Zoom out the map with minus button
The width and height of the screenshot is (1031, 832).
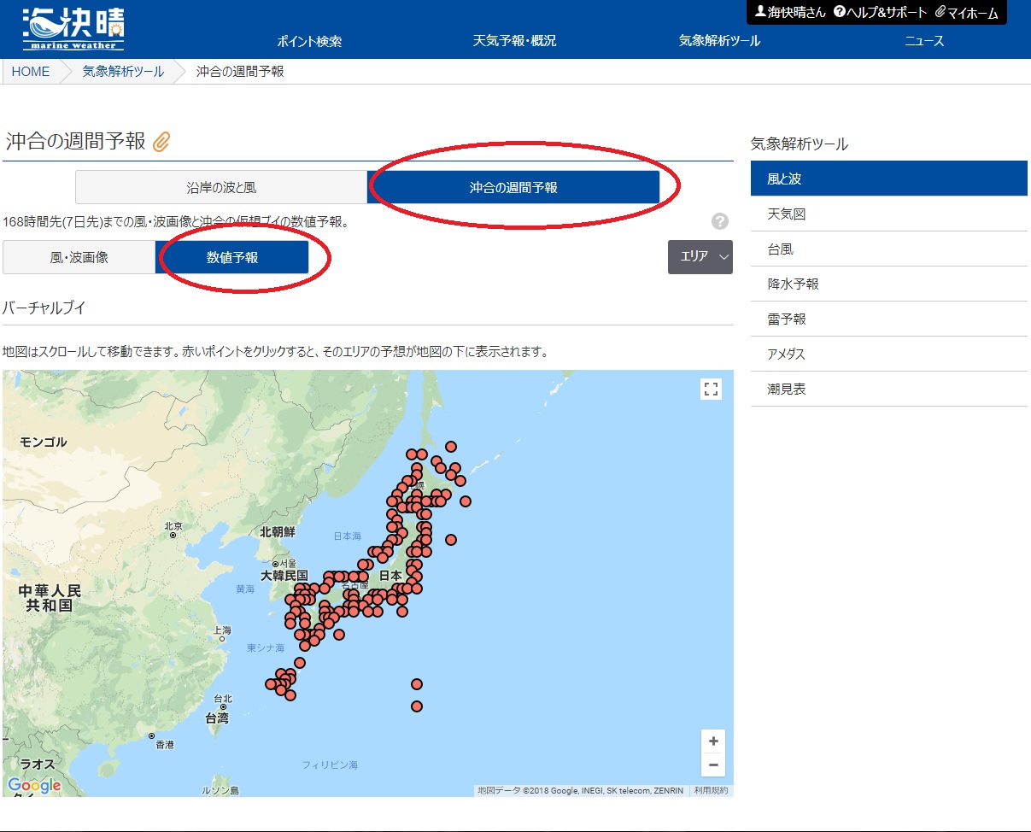pos(713,765)
